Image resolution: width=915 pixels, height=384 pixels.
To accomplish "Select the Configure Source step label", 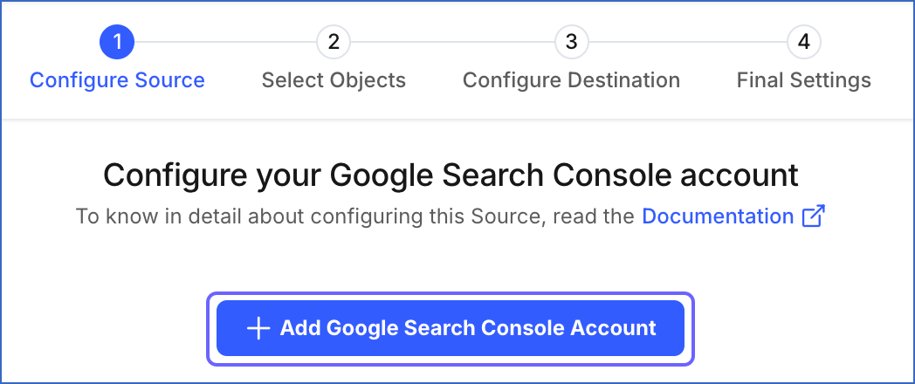I will [117, 80].
